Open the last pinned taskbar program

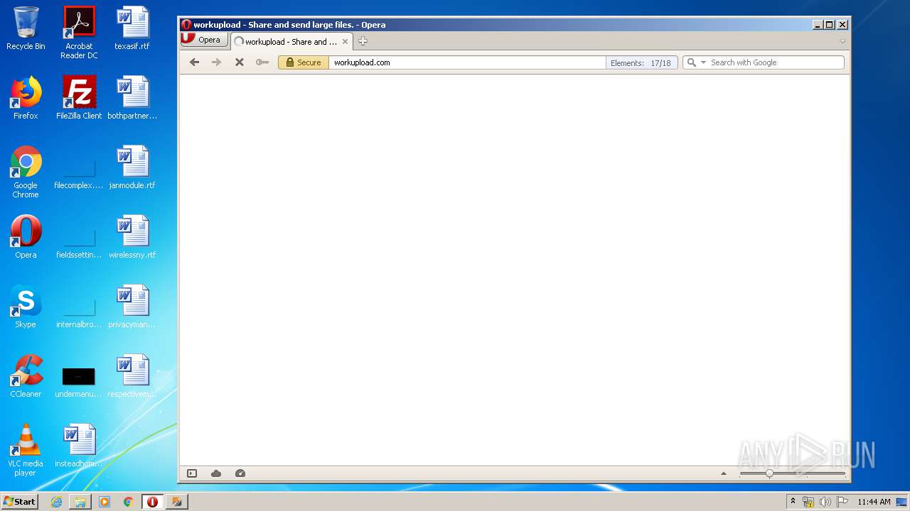click(177, 502)
